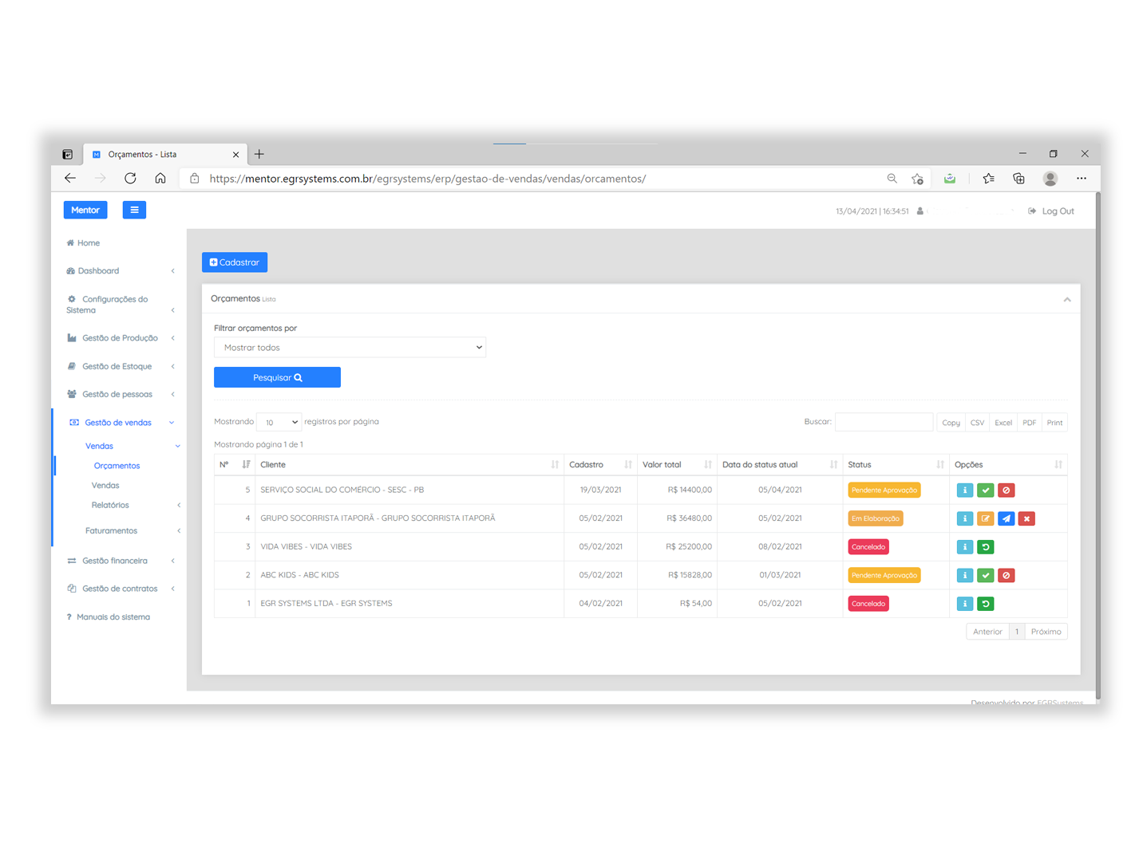Edit the GRUPO SOCORRISTA ITAPORÃ quote
The image size is (1147, 855).
(985, 518)
